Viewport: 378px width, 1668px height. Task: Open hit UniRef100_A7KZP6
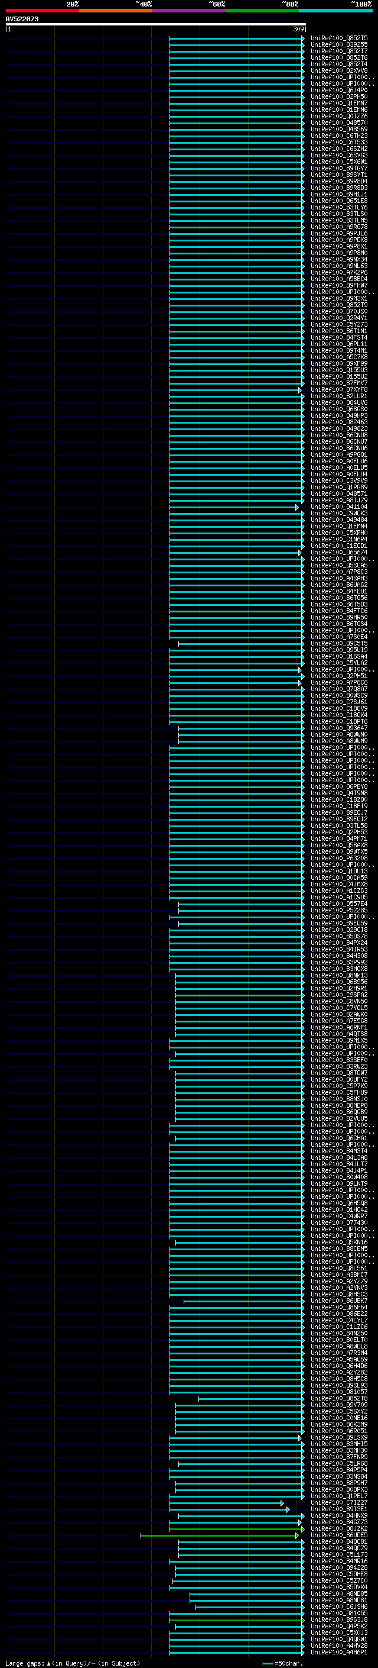(x=338, y=273)
